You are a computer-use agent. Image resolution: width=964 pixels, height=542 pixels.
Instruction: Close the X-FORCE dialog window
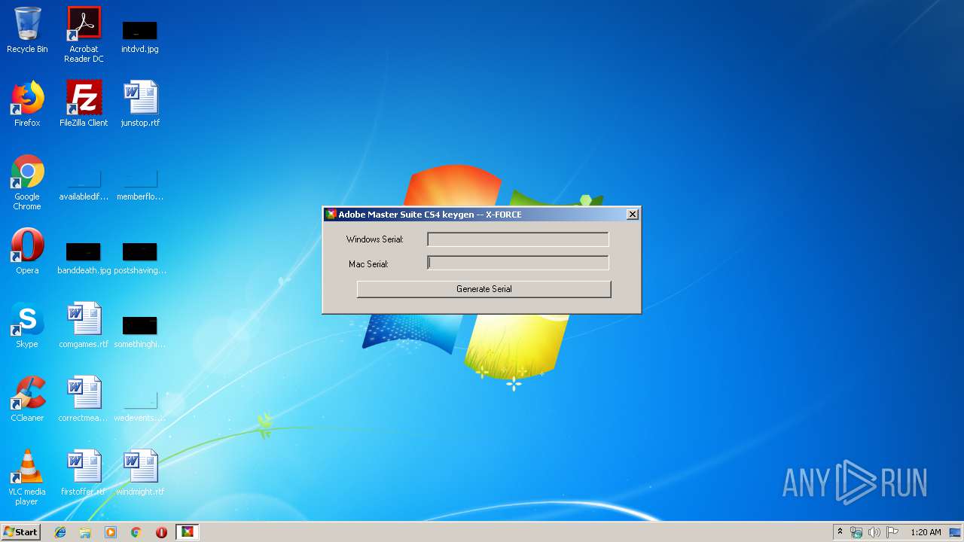[633, 215]
